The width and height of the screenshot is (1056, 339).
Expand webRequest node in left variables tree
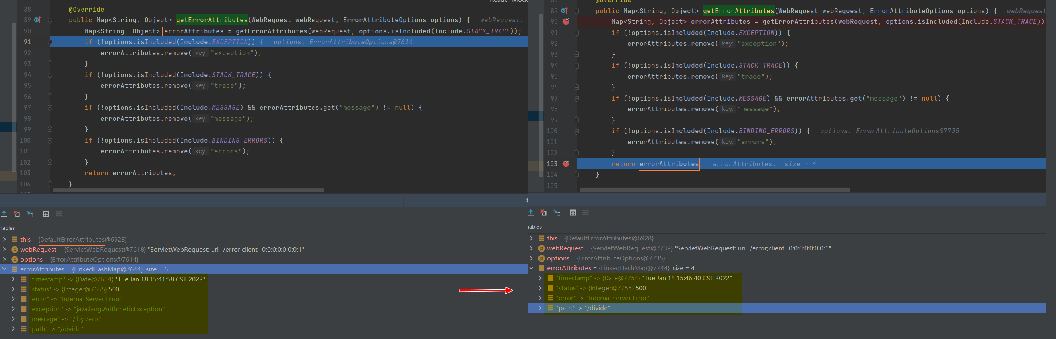coord(4,249)
